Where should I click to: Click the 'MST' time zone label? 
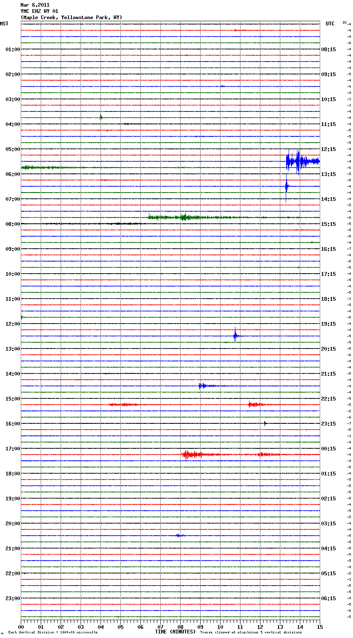coord(4,24)
